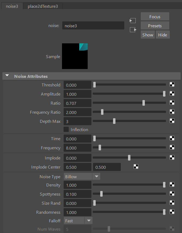Click the noise name input field
The width and height of the screenshot is (182, 233).
(x=93, y=26)
